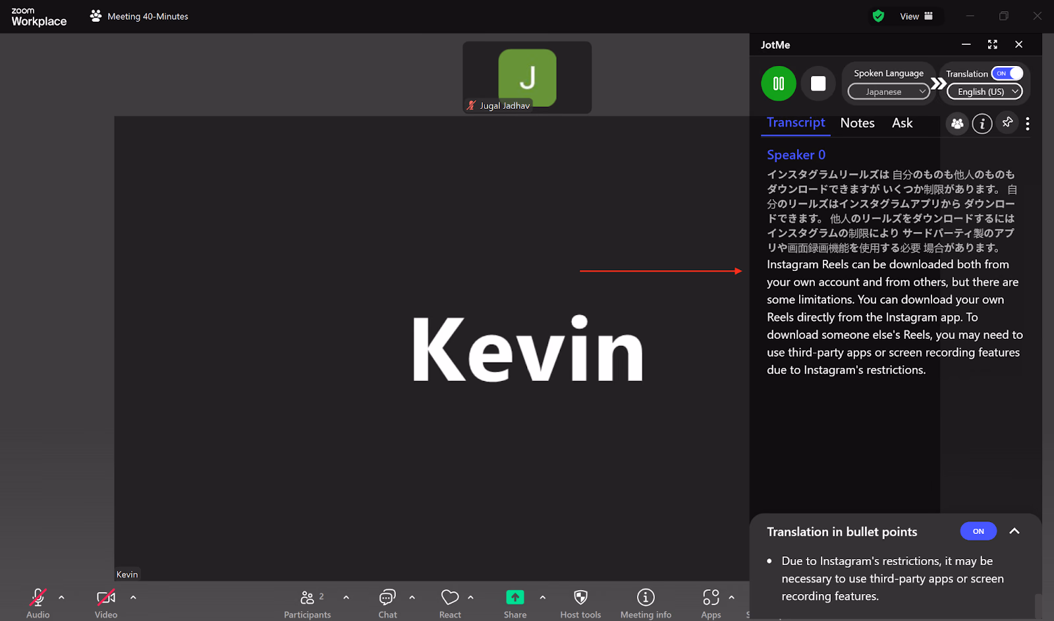The width and height of the screenshot is (1054, 621).
Task: Expand share options arrow
Action: click(x=542, y=597)
